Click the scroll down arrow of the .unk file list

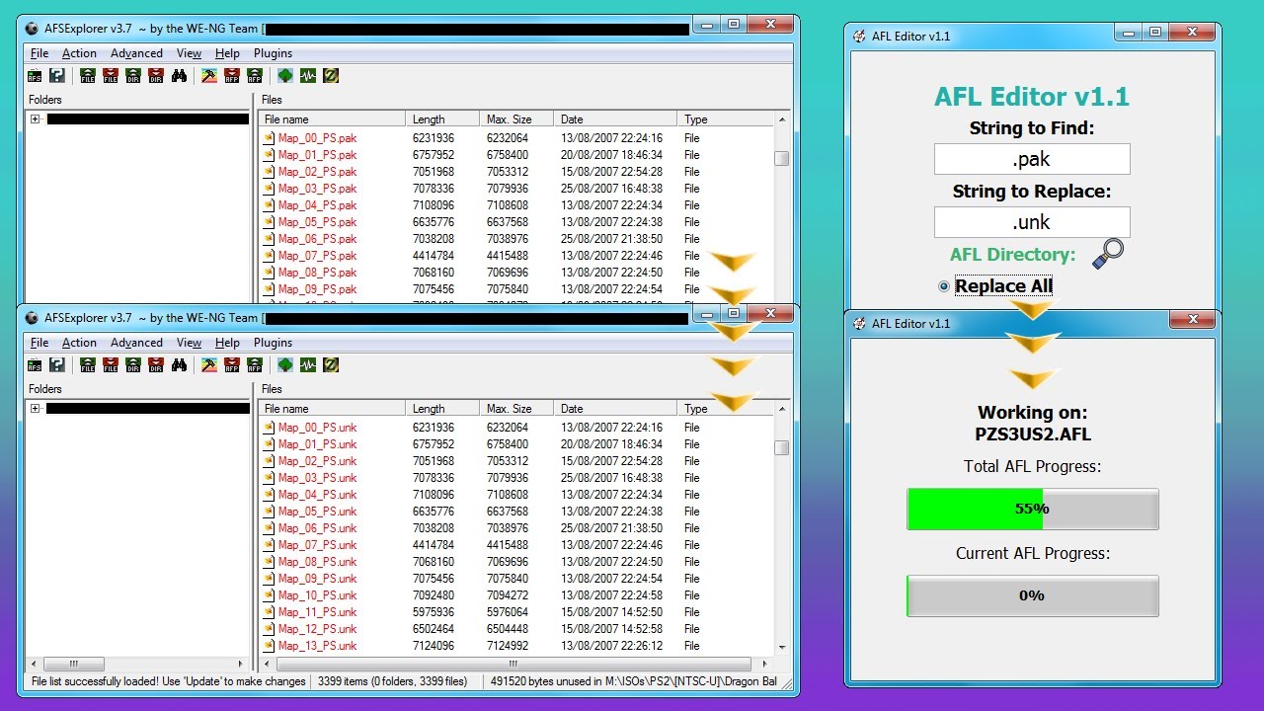pos(782,647)
